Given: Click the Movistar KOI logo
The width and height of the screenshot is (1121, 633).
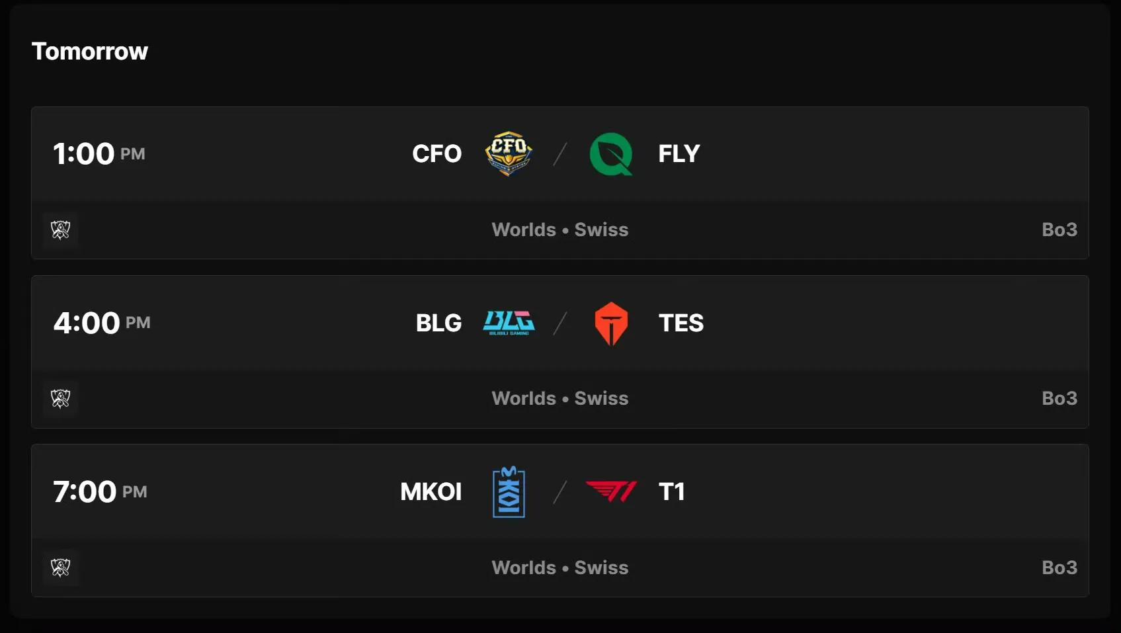Looking at the screenshot, I should click(509, 492).
